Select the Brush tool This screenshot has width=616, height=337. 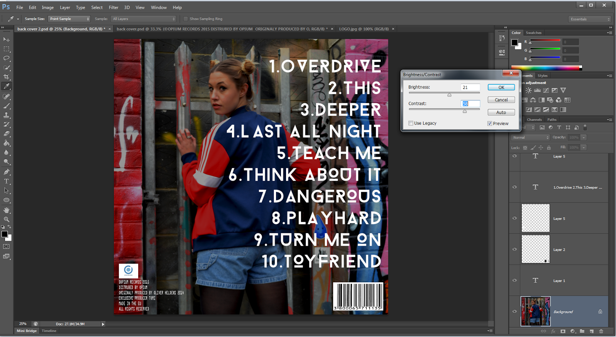tap(7, 106)
